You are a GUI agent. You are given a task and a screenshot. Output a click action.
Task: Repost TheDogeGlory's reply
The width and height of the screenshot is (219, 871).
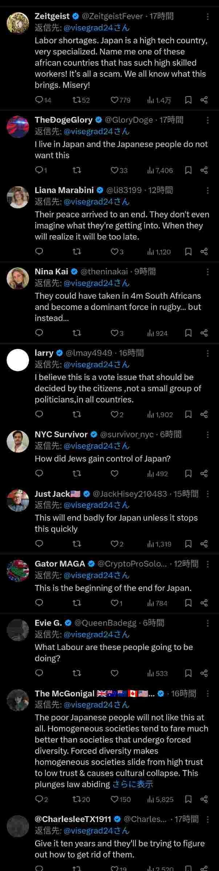pos(77,170)
